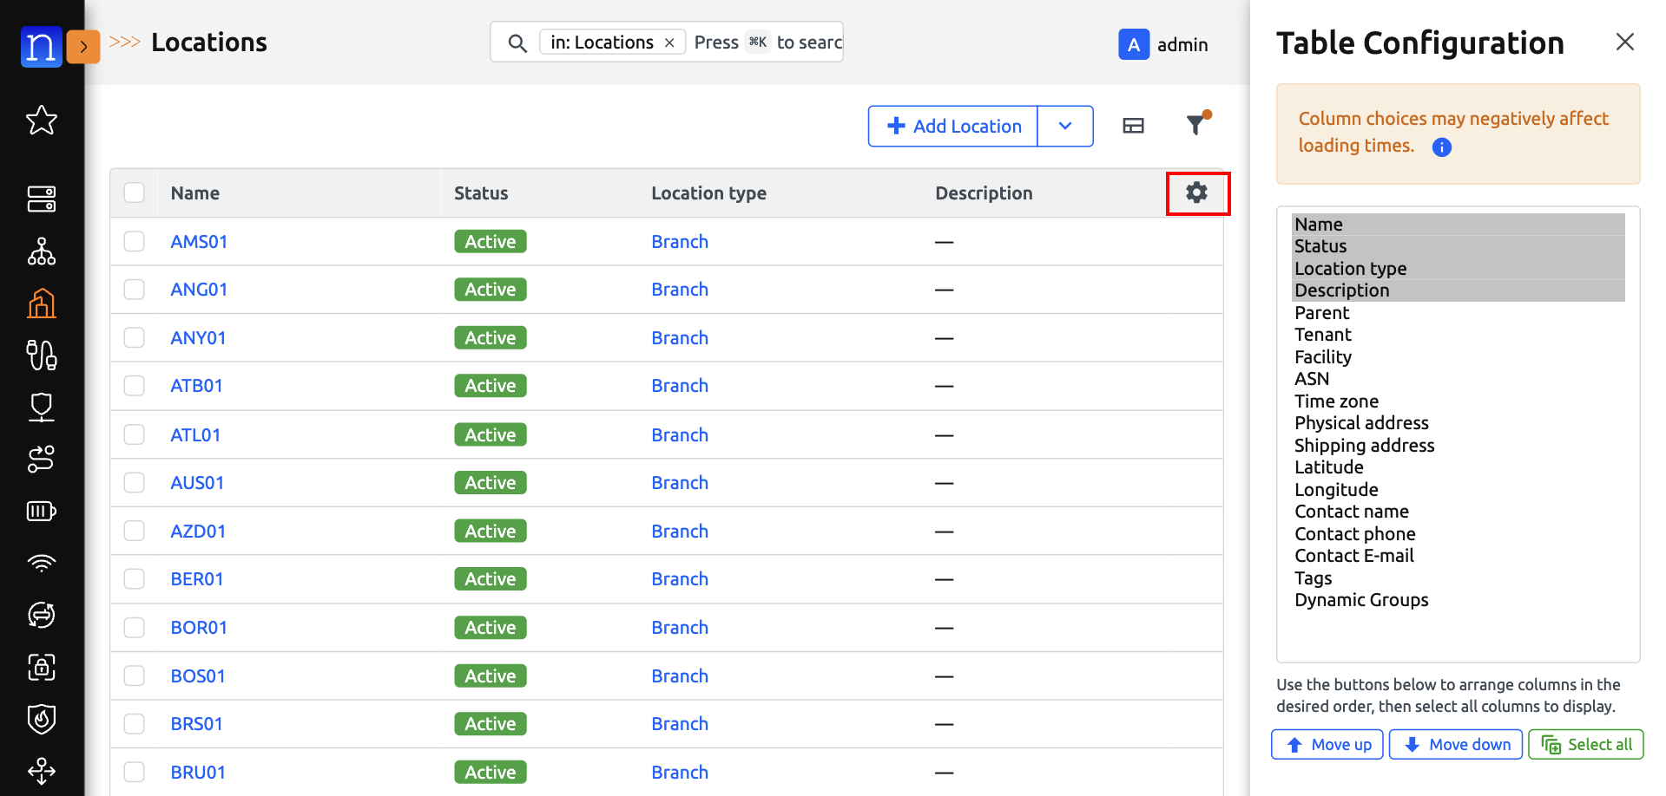The image size is (1666, 796).
Task: Expand the Add Location dropdown arrow
Action: pos(1065,127)
